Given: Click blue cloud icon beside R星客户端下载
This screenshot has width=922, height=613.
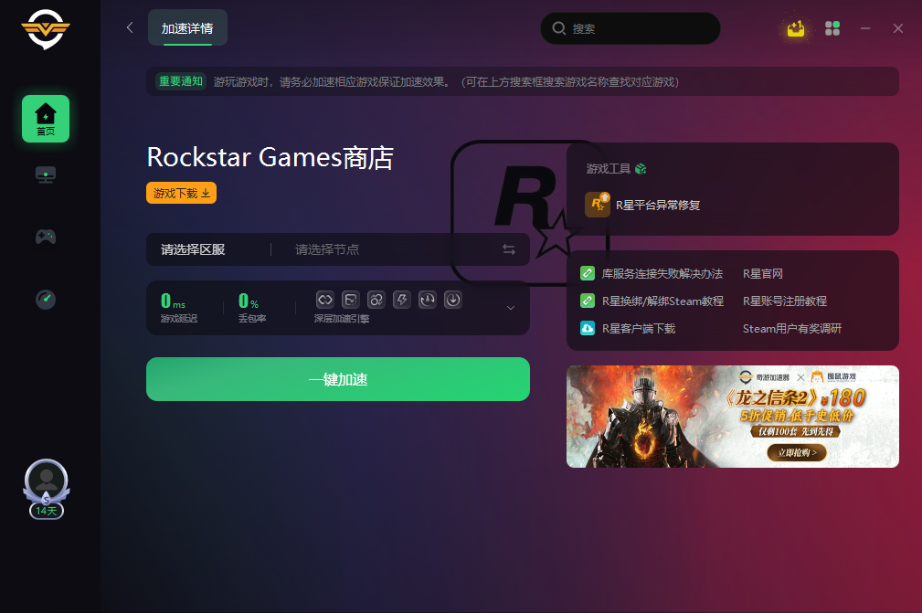Looking at the screenshot, I should pos(588,328).
